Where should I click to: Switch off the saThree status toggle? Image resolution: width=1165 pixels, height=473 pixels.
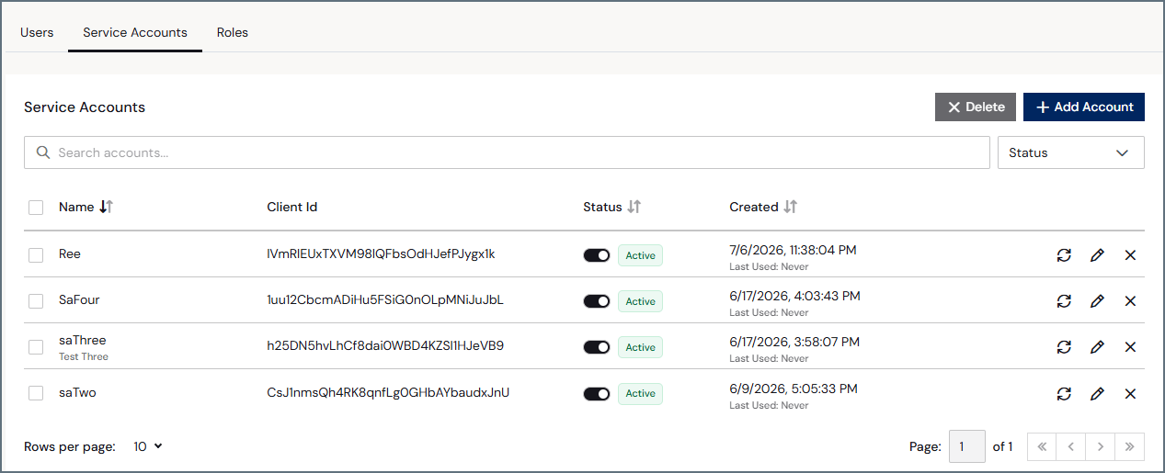click(597, 347)
